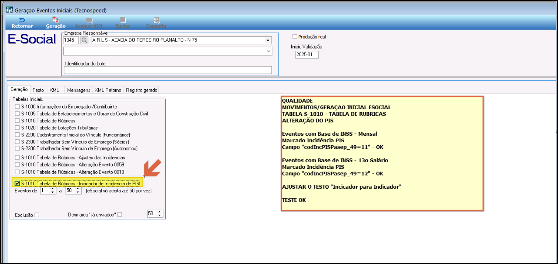Screen dimensions: 558x264
Task: Click the Identificador do Lote field
Action: pos(168,70)
